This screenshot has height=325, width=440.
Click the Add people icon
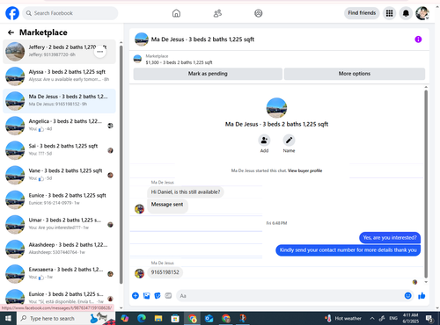264,141
